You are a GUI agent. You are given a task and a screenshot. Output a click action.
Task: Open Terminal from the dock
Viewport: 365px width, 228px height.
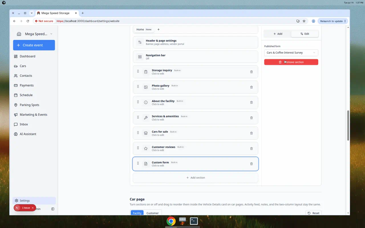(194, 221)
